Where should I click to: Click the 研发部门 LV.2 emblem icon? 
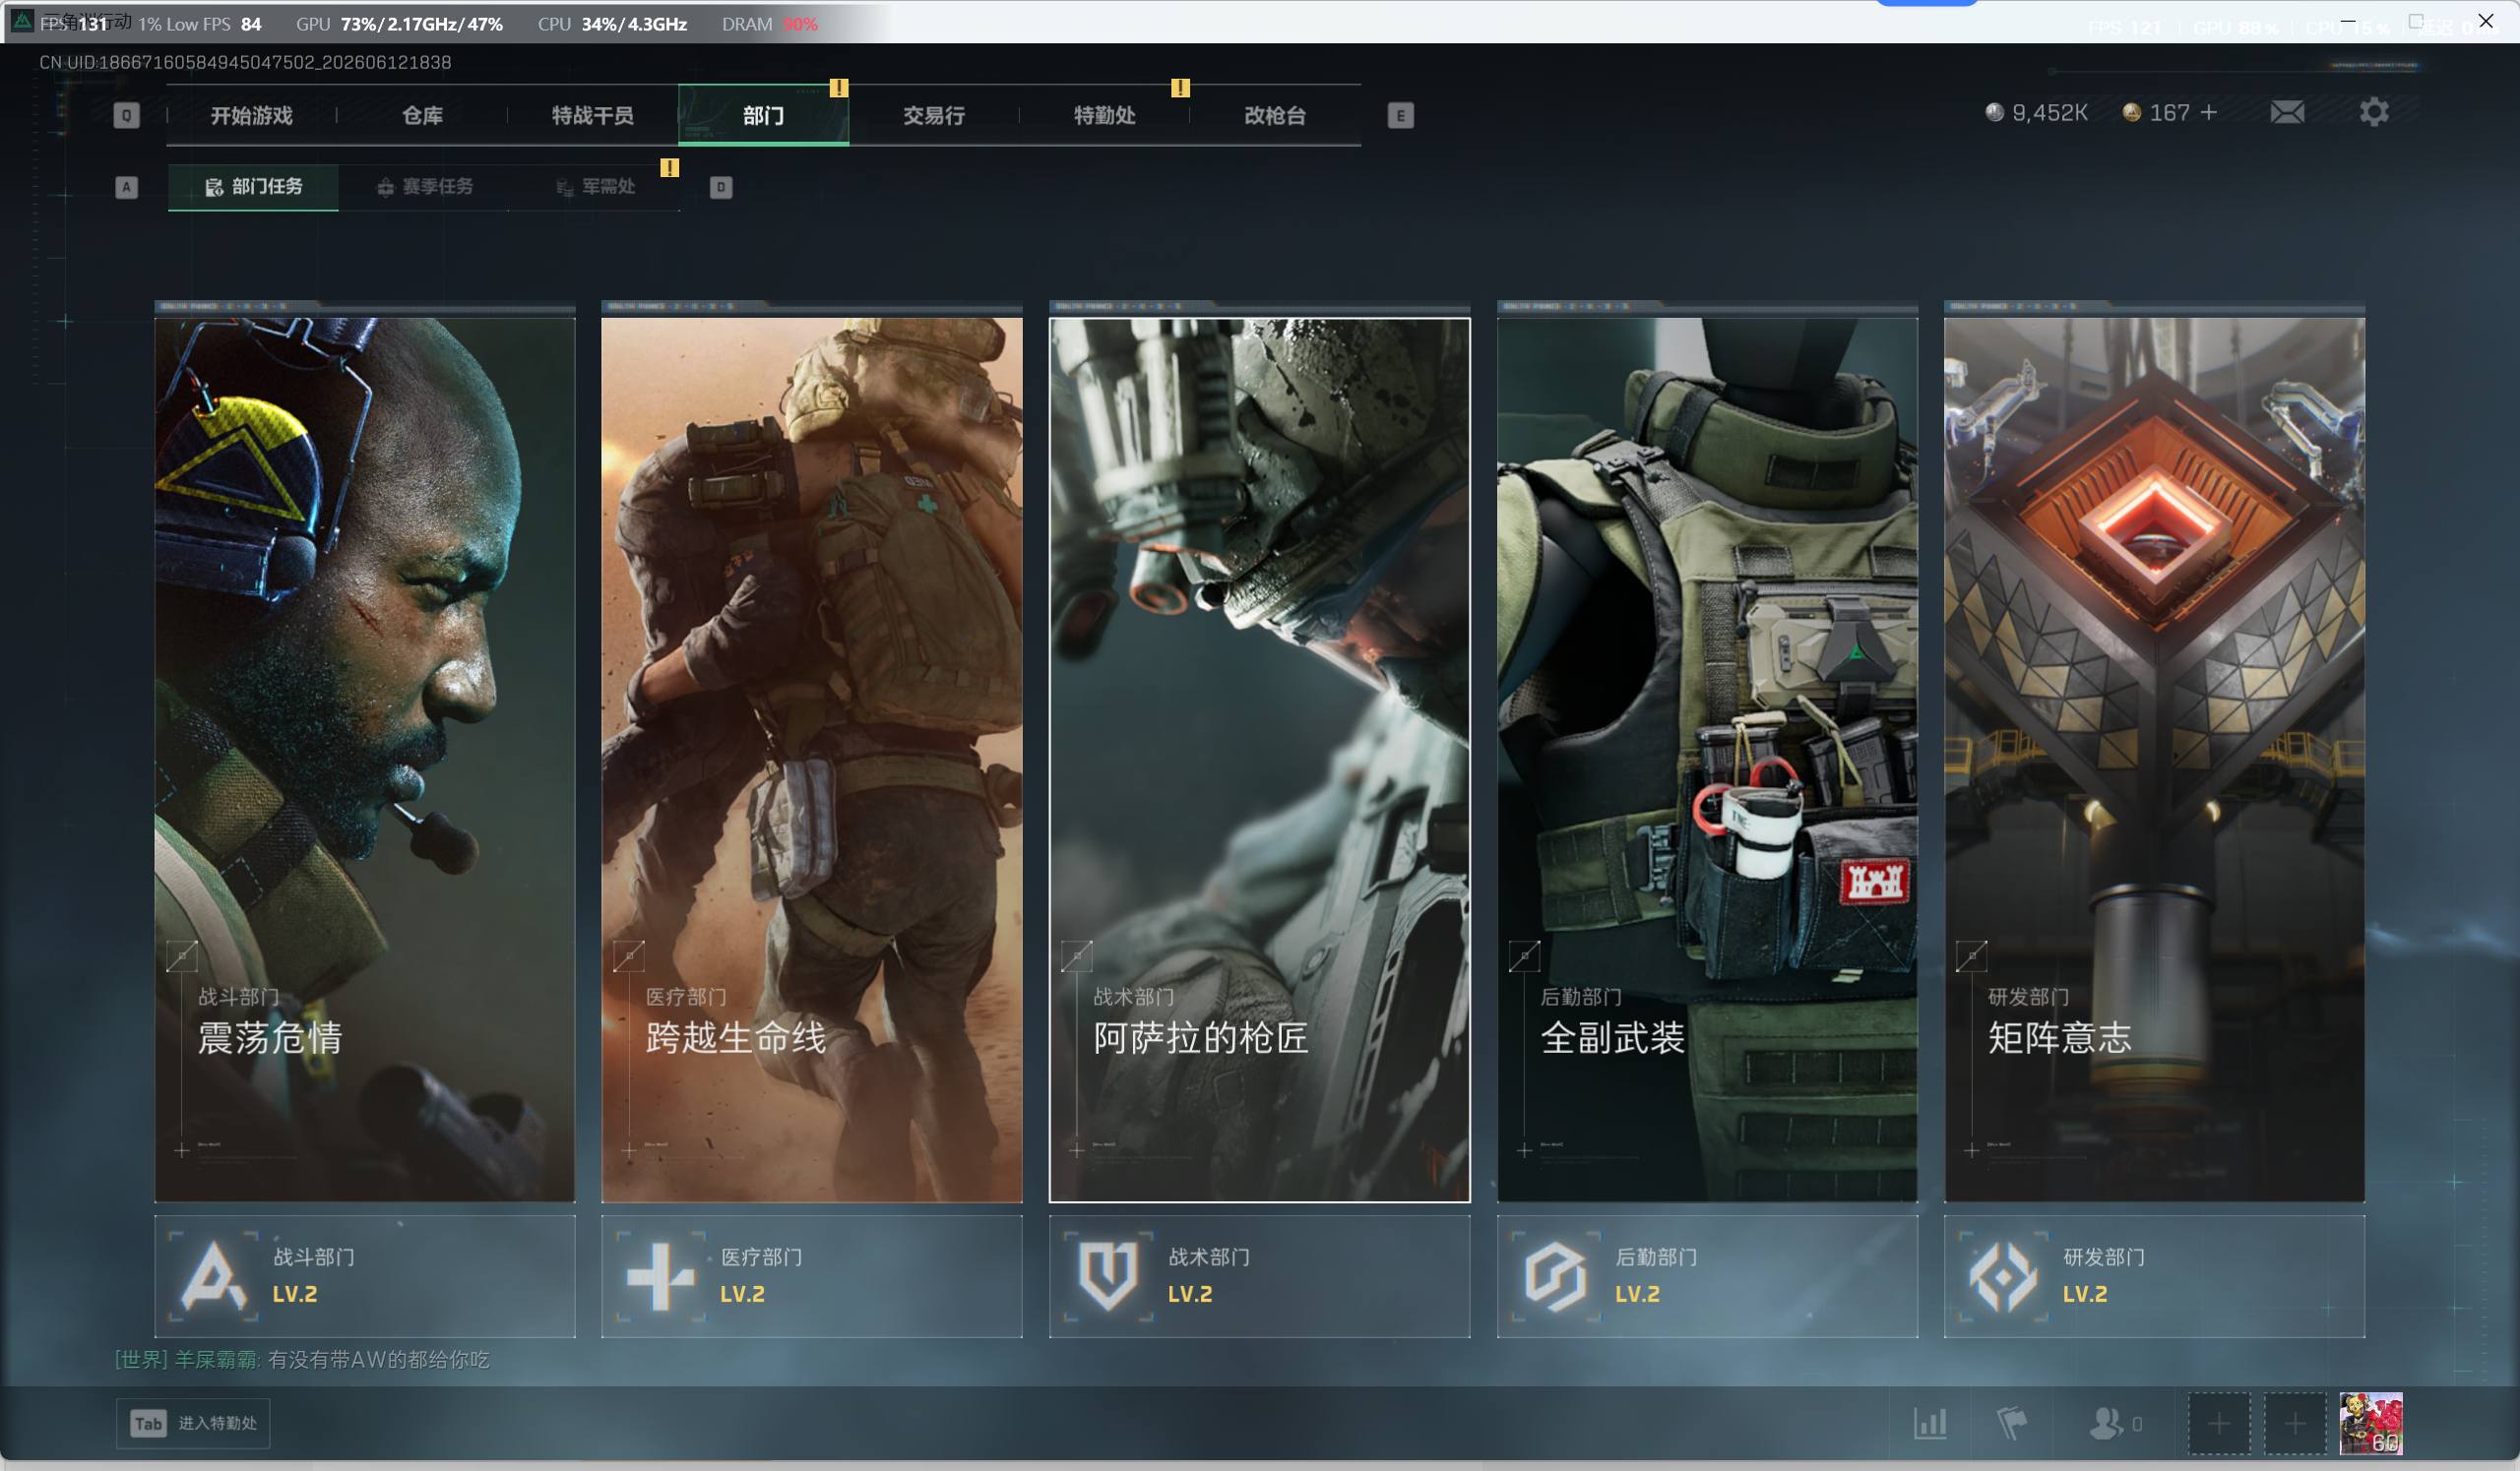tap(2003, 1276)
